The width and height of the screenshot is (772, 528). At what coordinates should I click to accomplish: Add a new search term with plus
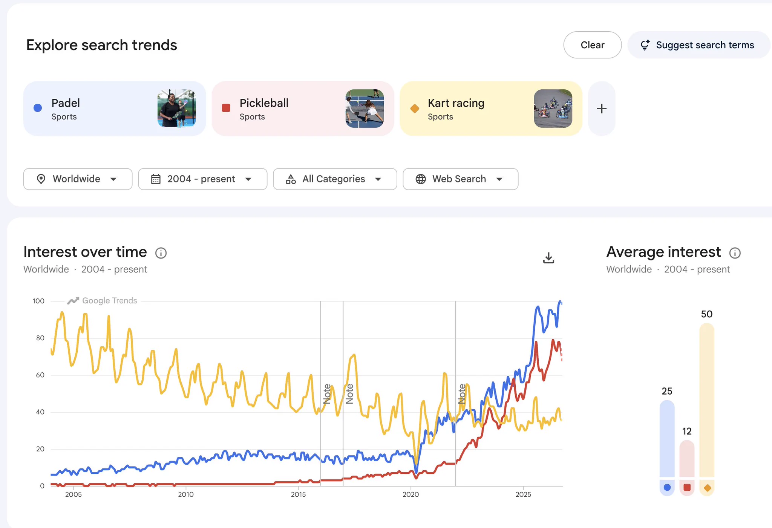[602, 109]
